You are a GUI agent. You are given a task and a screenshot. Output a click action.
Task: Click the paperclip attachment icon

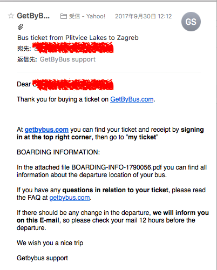pos(21,27)
